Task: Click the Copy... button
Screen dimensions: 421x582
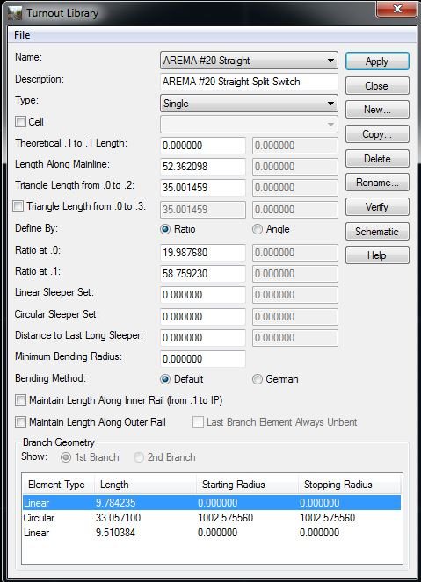Action: click(x=377, y=134)
